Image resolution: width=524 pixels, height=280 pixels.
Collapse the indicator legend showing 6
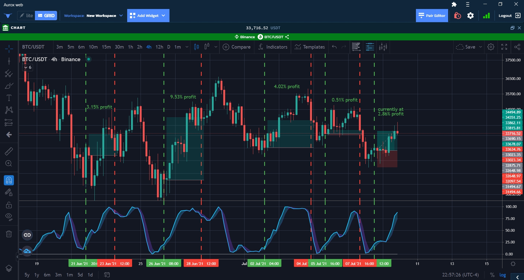28,67
